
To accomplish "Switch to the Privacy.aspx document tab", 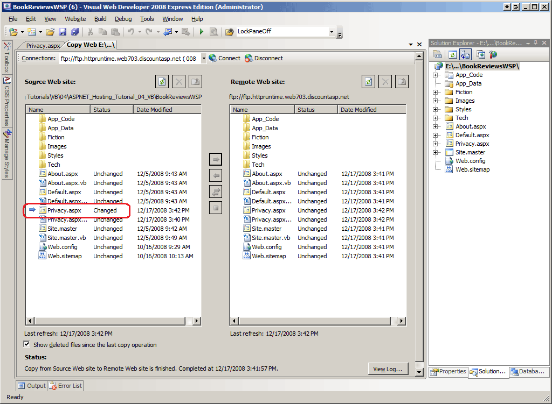I will tap(43, 46).
